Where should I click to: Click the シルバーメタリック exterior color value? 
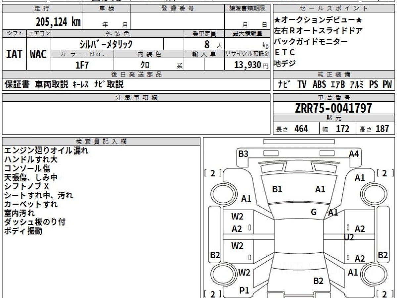[x=106, y=44]
